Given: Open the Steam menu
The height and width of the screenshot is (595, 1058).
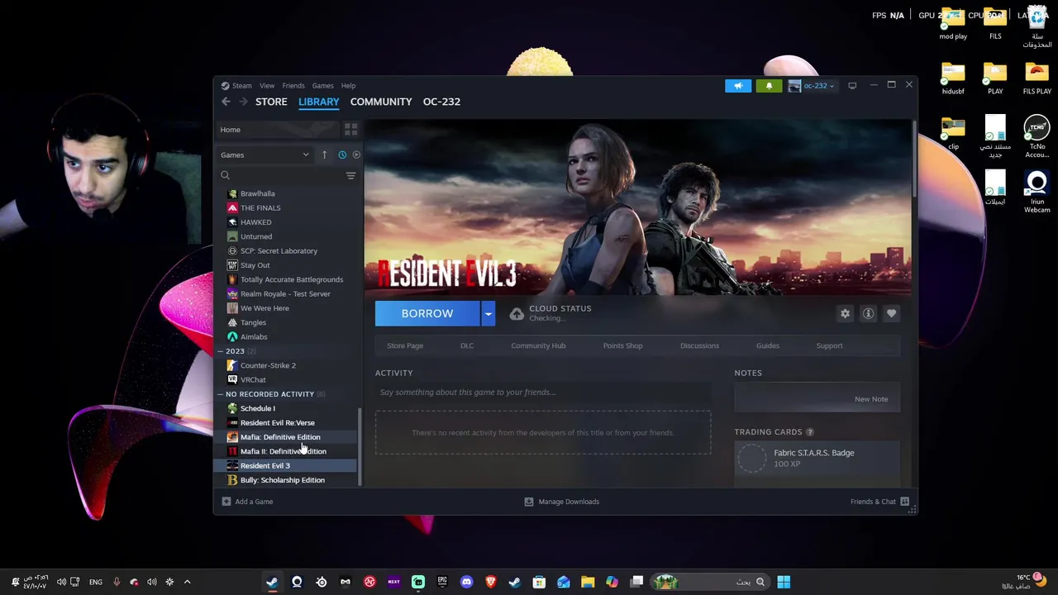Looking at the screenshot, I should click(236, 85).
